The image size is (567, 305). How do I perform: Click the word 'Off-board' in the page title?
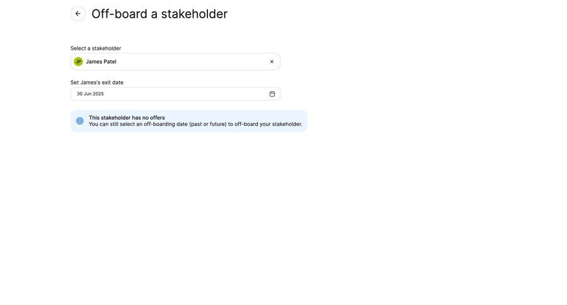119,14
